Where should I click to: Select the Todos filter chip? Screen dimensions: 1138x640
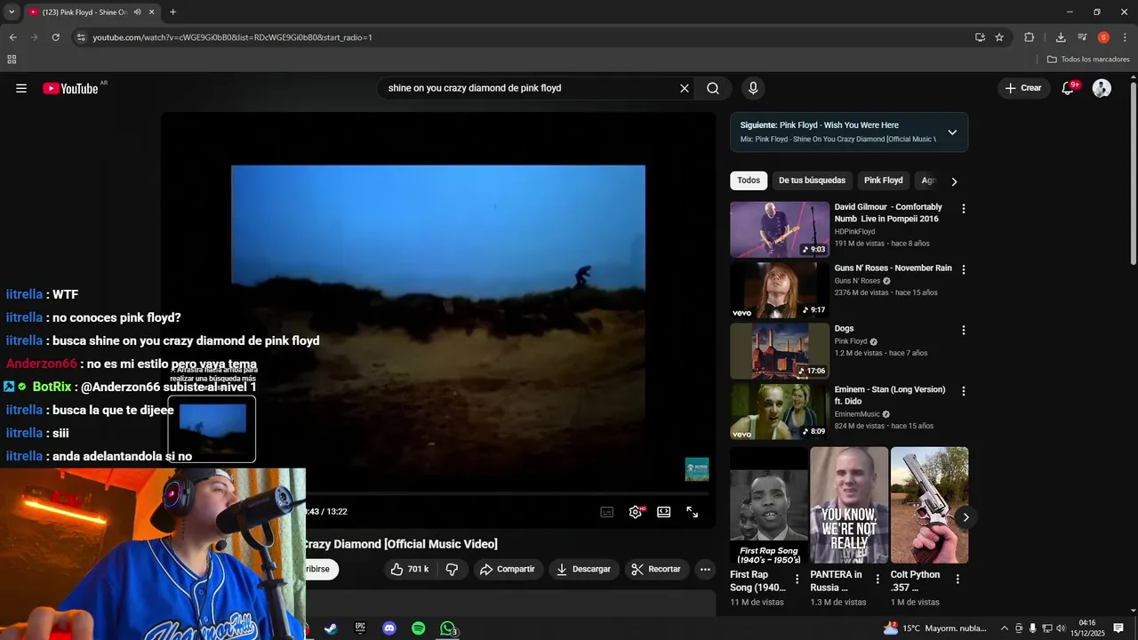tap(749, 180)
